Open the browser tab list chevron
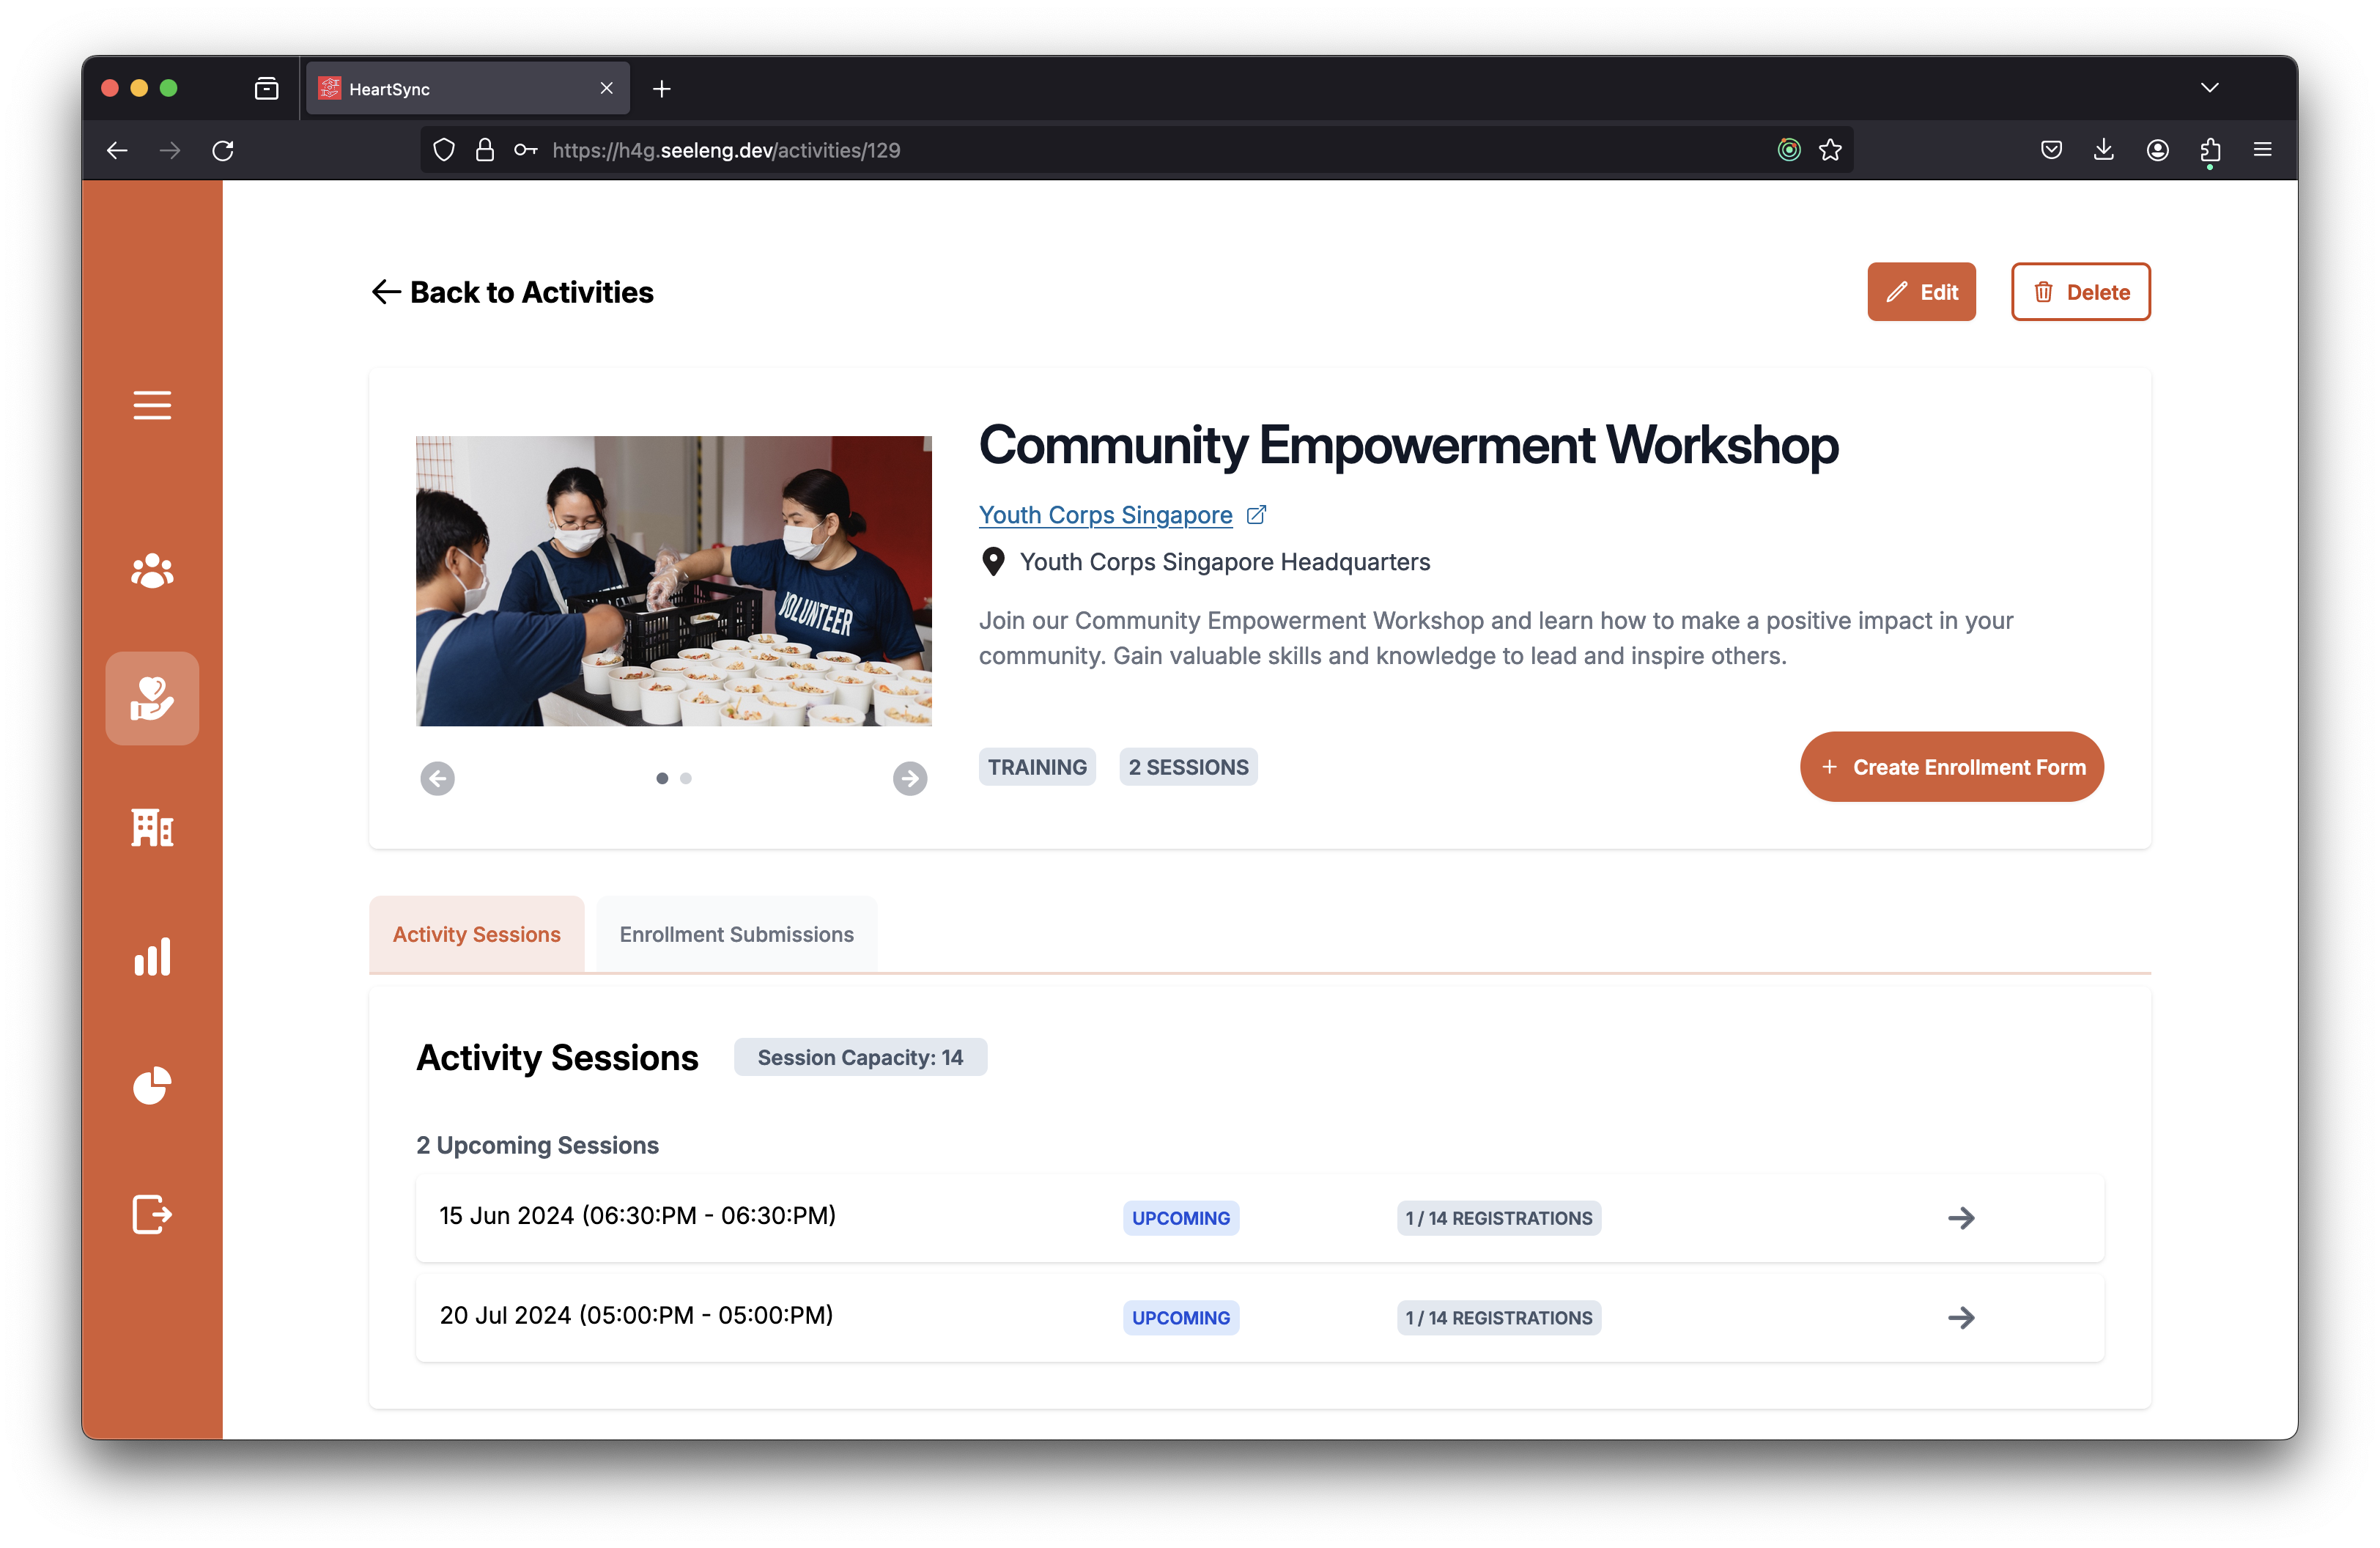Screen dimensions: 2380x1548 [x=2209, y=88]
